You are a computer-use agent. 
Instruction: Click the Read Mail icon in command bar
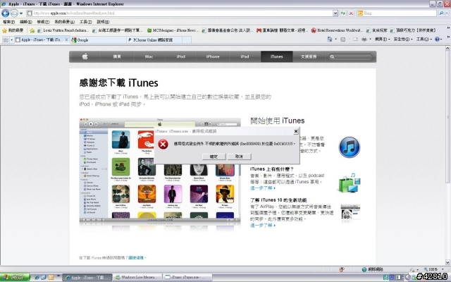tap(355, 39)
